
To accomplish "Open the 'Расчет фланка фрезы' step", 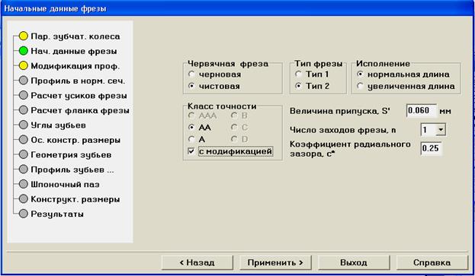I will (x=74, y=110).
